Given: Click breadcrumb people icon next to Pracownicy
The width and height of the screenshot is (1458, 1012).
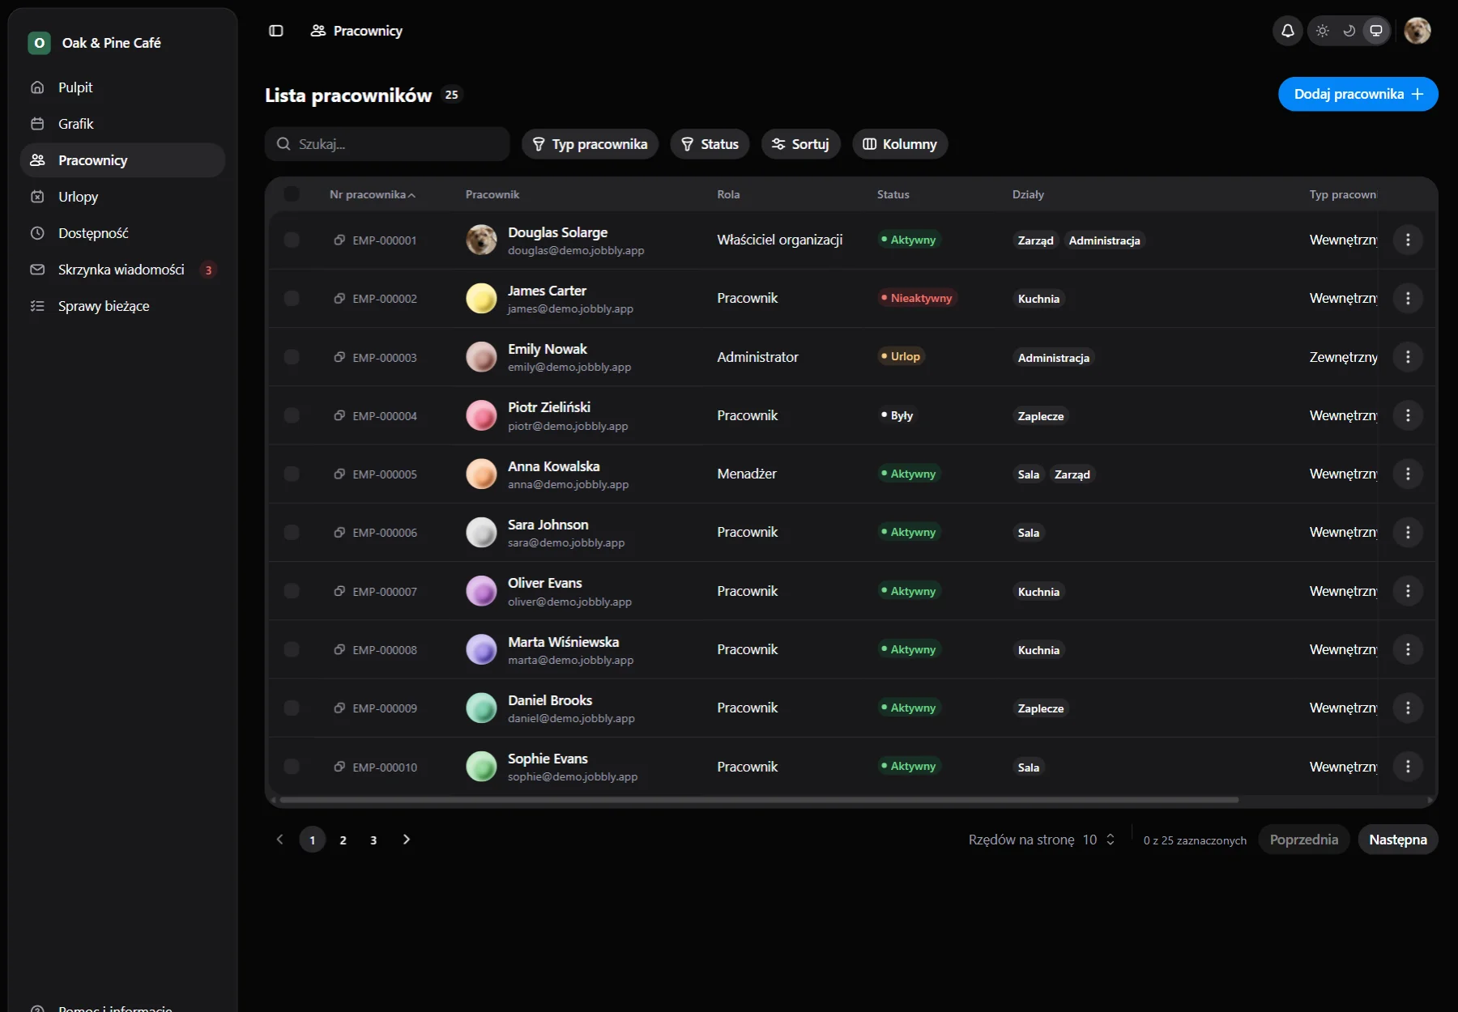Looking at the screenshot, I should tap(318, 31).
